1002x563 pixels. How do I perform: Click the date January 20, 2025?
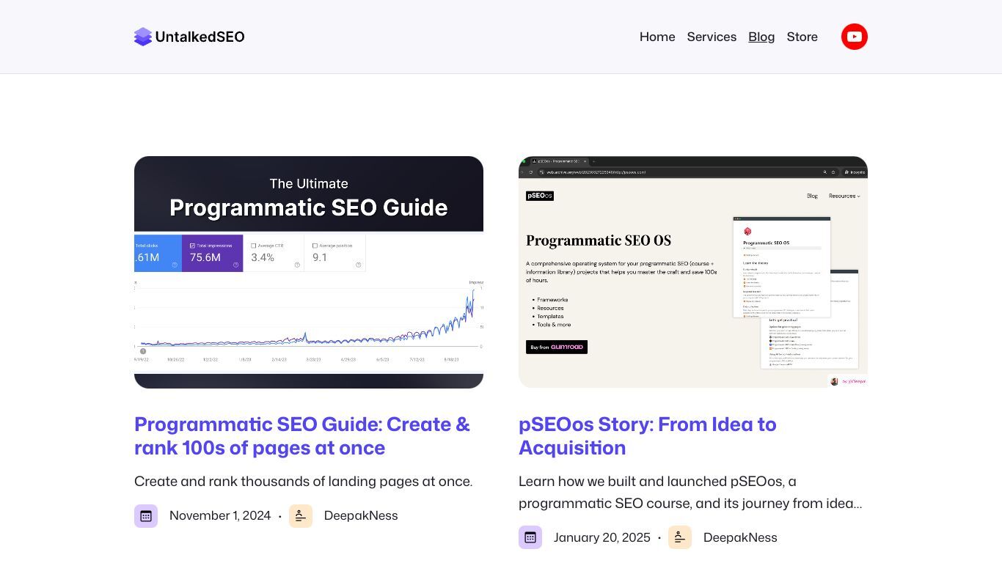click(602, 538)
